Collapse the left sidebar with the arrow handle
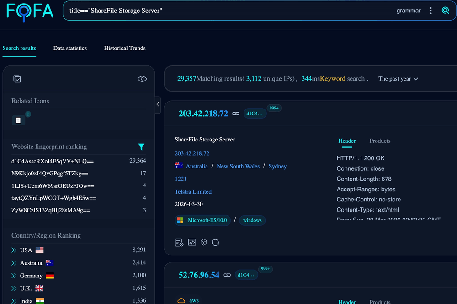The height and width of the screenshot is (304, 457). pos(158,104)
